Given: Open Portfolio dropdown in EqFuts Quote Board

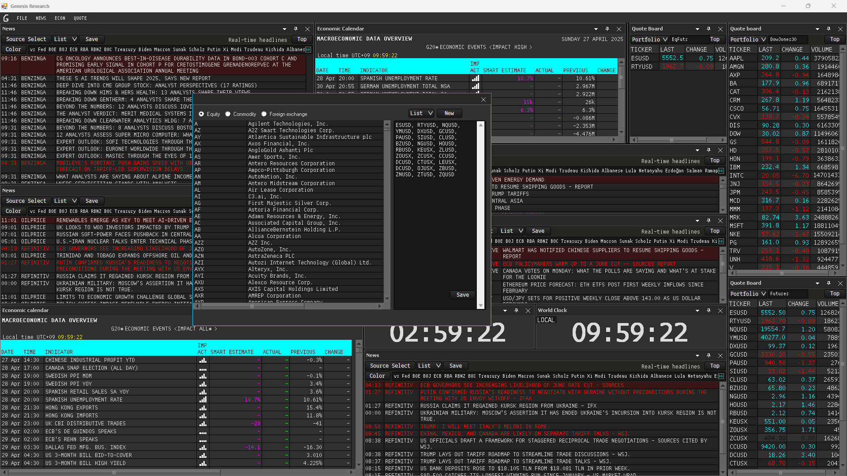Looking at the screenshot, I should pyautogui.click(x=649, y=39).
